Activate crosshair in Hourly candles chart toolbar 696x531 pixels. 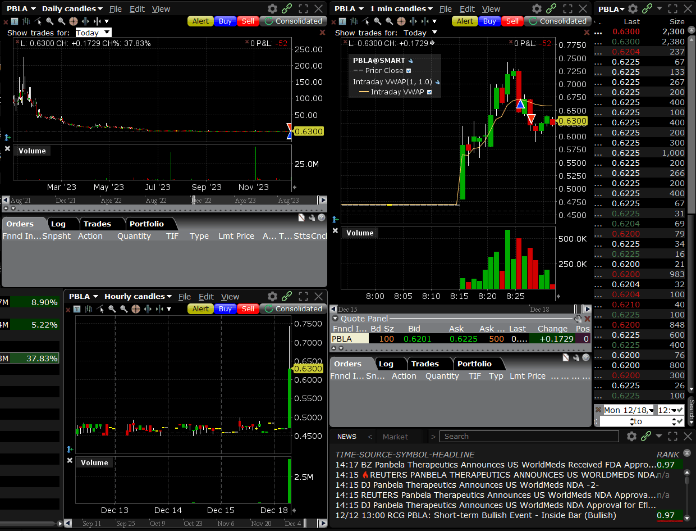pyautogui.click(x=135, y=309)
